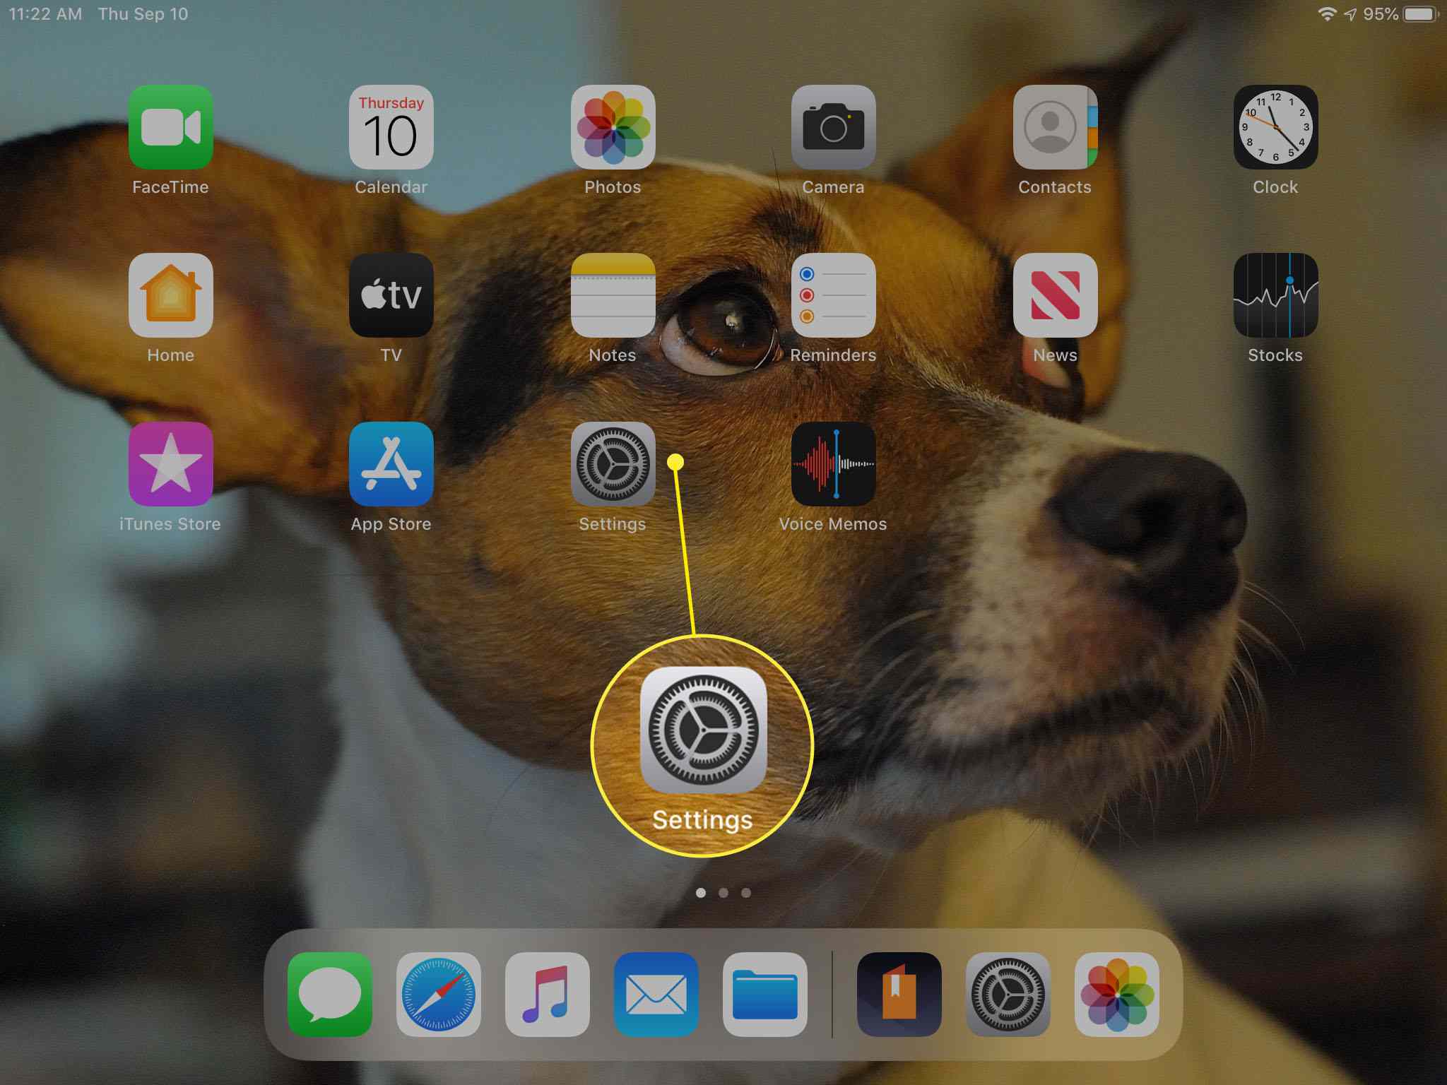Open the Contacts app
The width and height of the screenshot is (1447, 1085).
click(x=1055, y=127)
